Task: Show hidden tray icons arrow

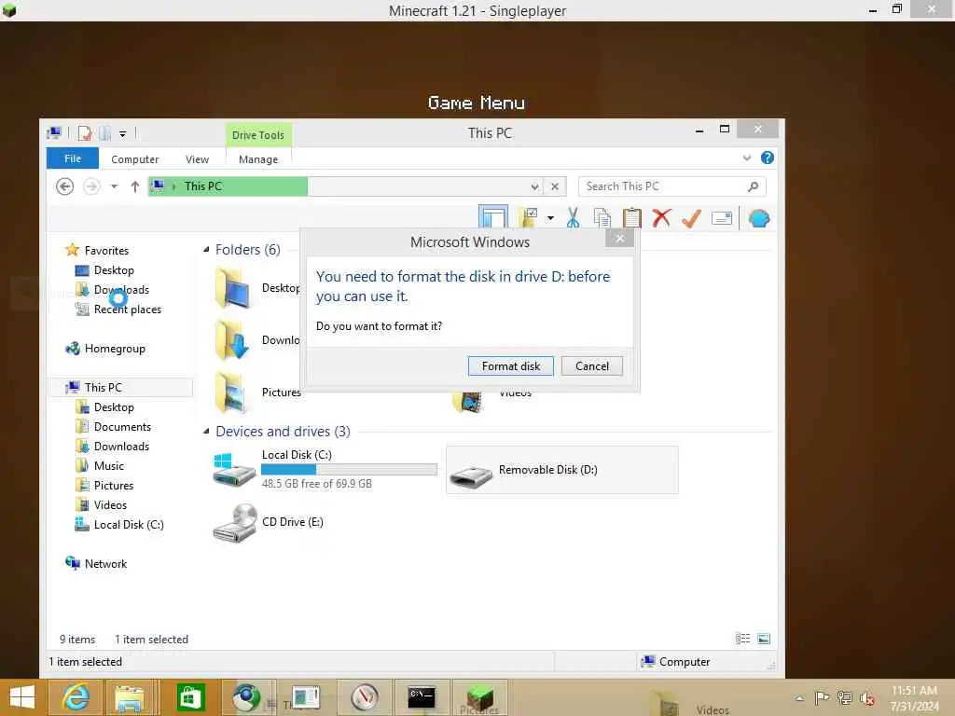Action: pos(799,698)
